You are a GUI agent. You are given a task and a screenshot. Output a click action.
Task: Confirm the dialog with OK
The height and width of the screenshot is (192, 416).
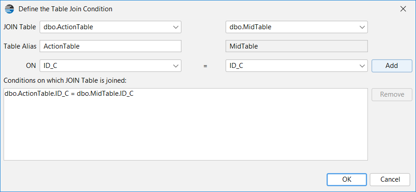347,179
